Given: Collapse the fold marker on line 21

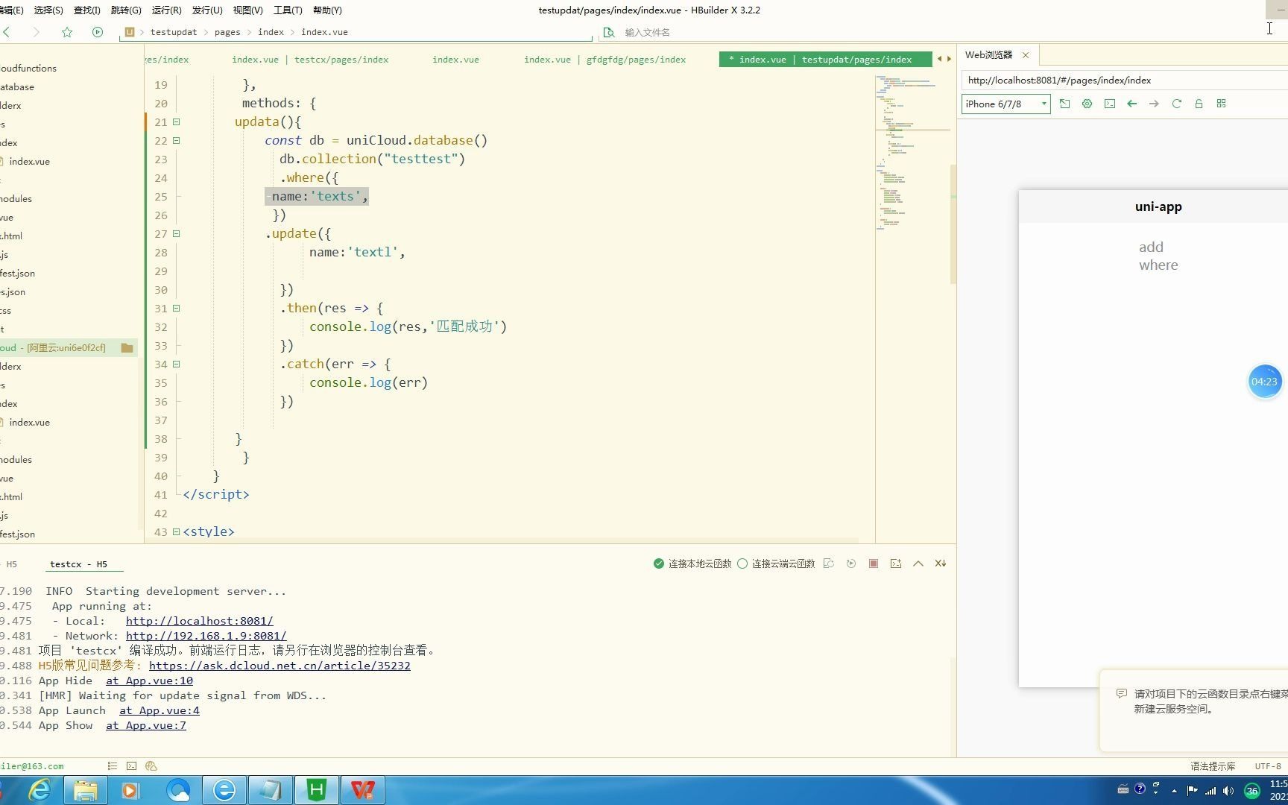Looking at the screenshot, I should click(x=177, y=121).
